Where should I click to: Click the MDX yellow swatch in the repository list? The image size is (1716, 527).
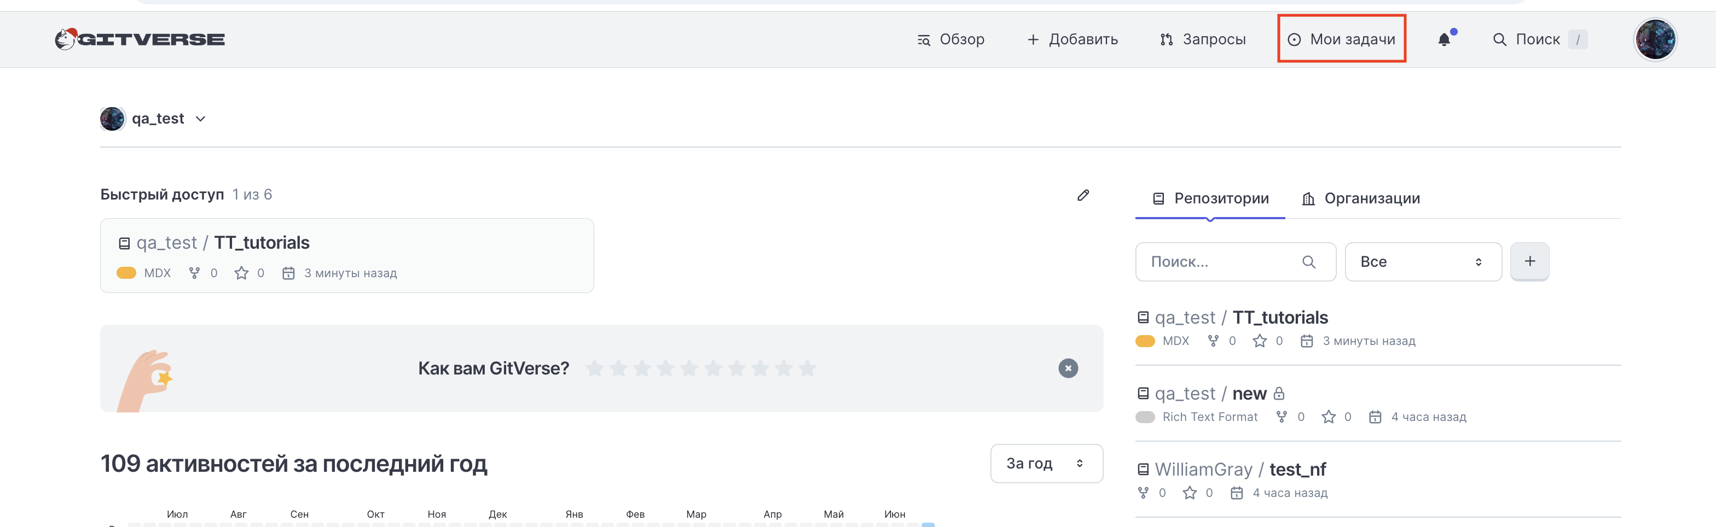click(1145, 341)
